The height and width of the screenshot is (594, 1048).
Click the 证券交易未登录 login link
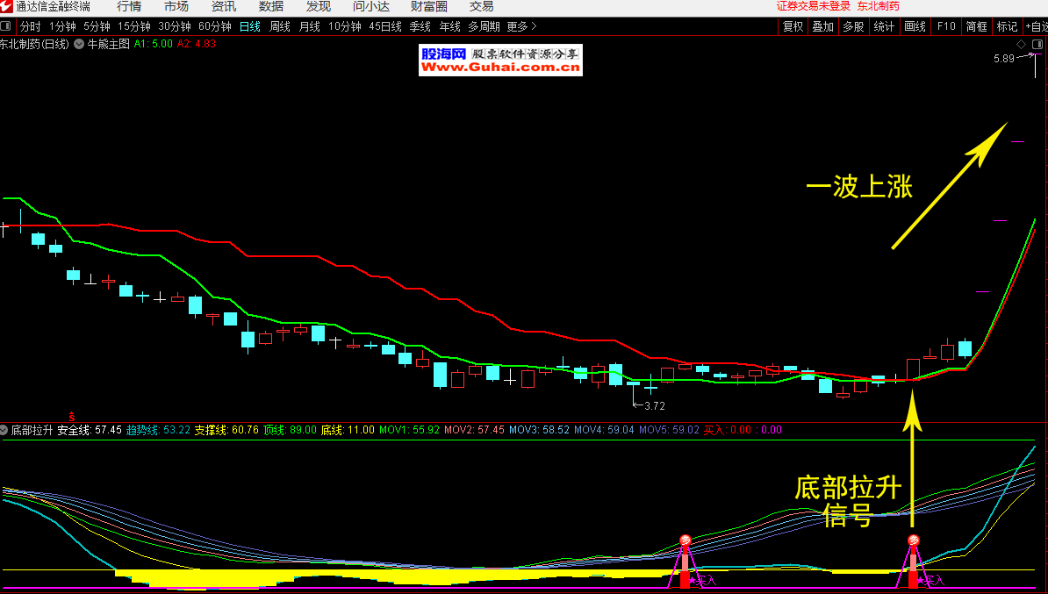813,6
